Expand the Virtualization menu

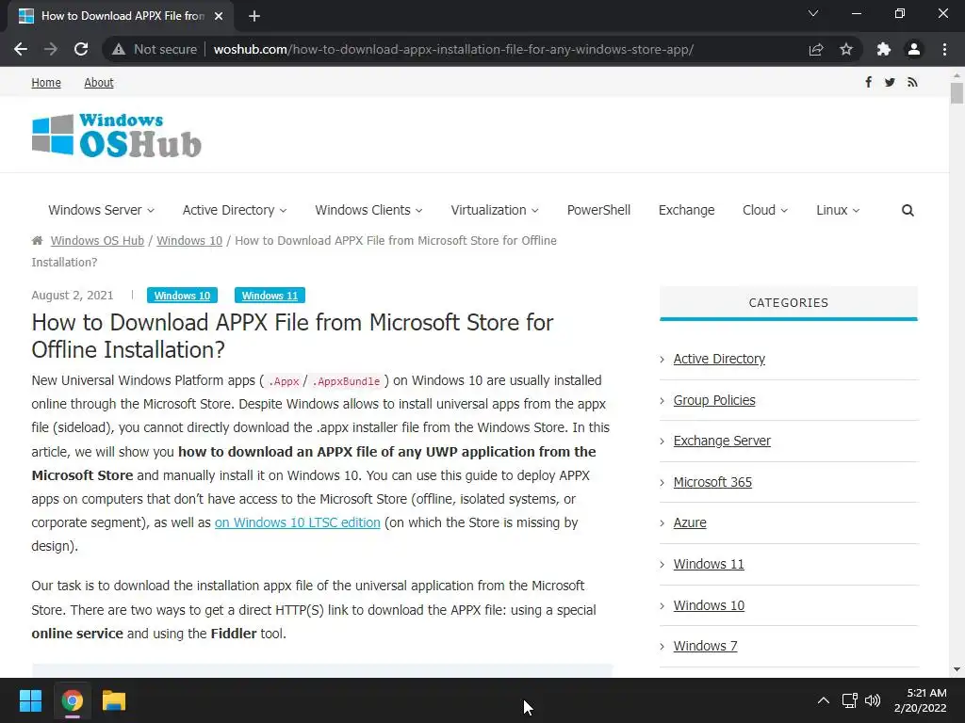494,210
